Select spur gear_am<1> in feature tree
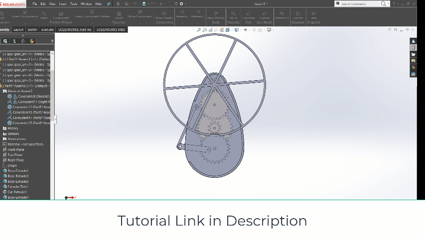The width and height of the screenshot is (425, 239). pyautogui.click(x=26, y=54)
